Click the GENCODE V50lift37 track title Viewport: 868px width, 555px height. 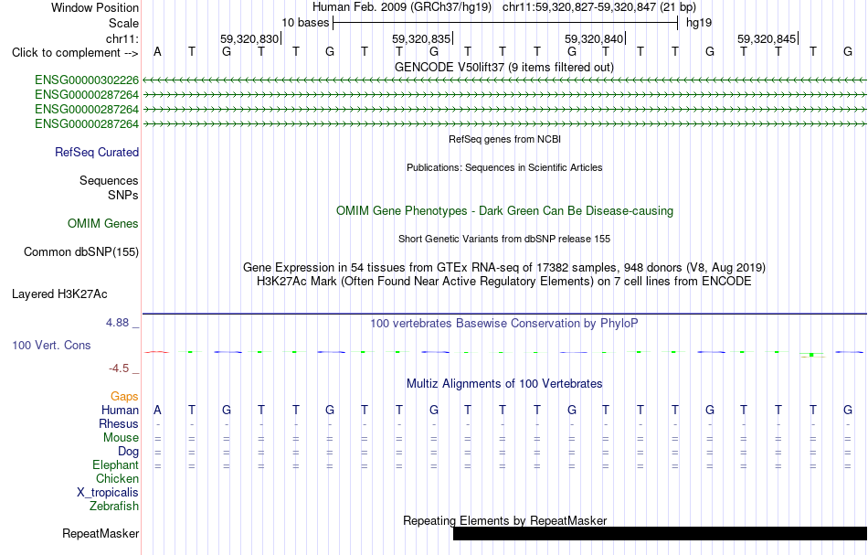coord(504,67)
